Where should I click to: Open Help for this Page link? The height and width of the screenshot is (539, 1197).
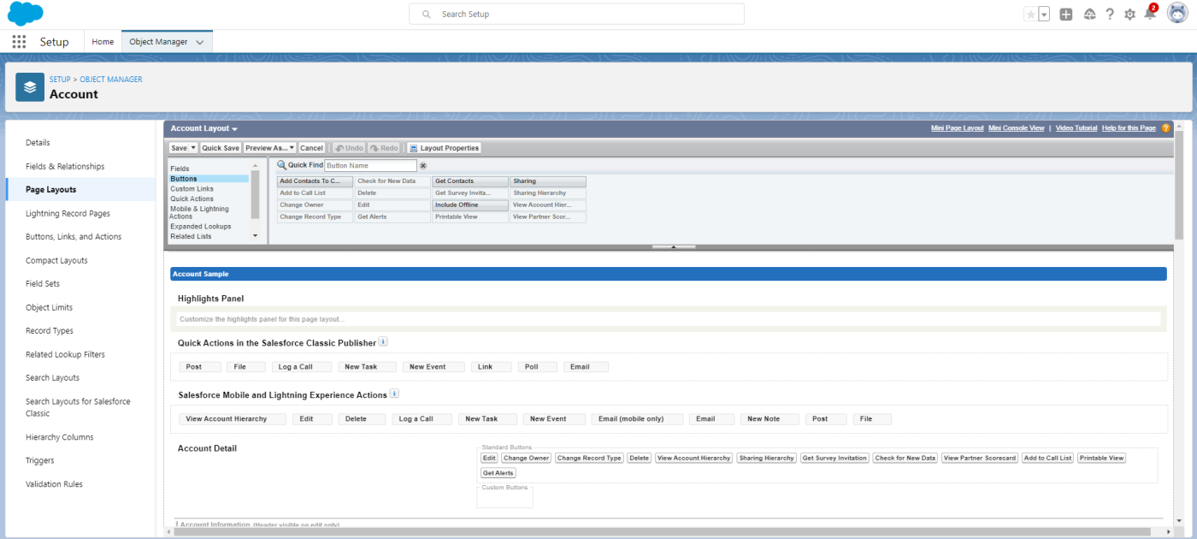click(x=1129, y=128)
